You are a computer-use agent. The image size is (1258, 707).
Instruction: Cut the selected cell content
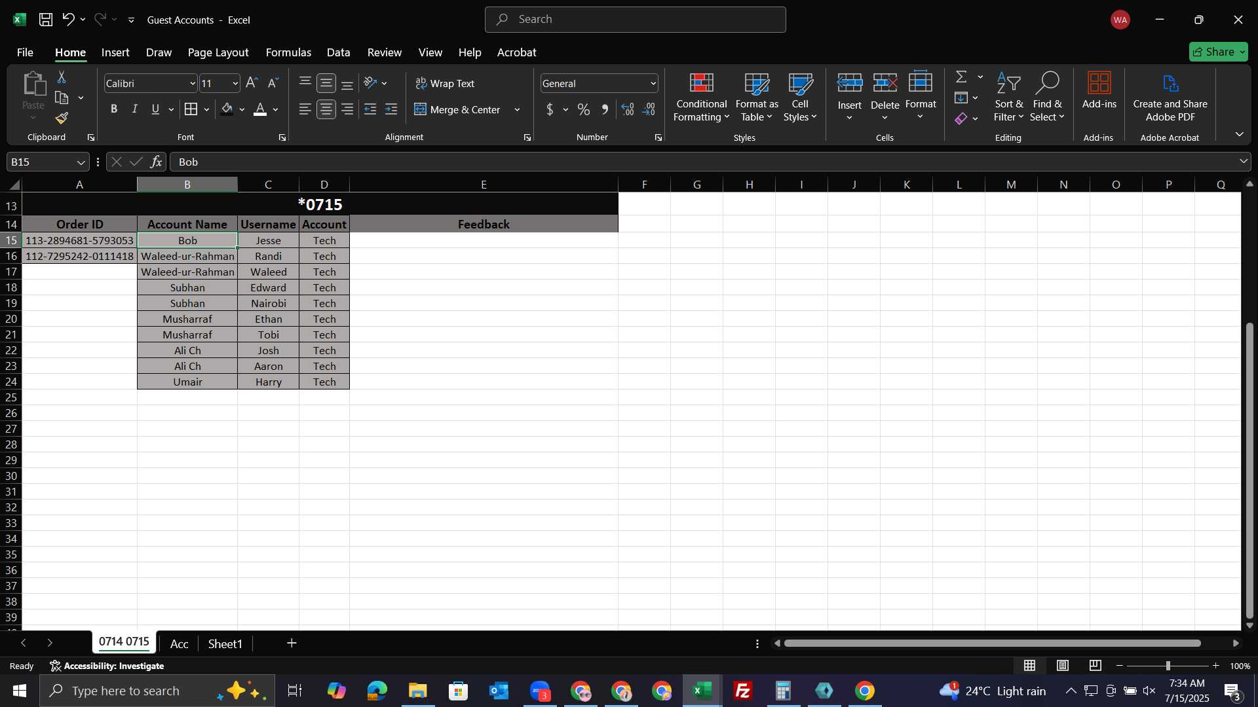tap(62, 77)
